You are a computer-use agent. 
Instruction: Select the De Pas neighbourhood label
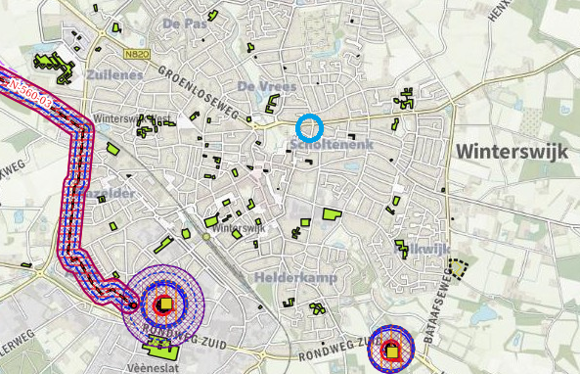(184, 24)
